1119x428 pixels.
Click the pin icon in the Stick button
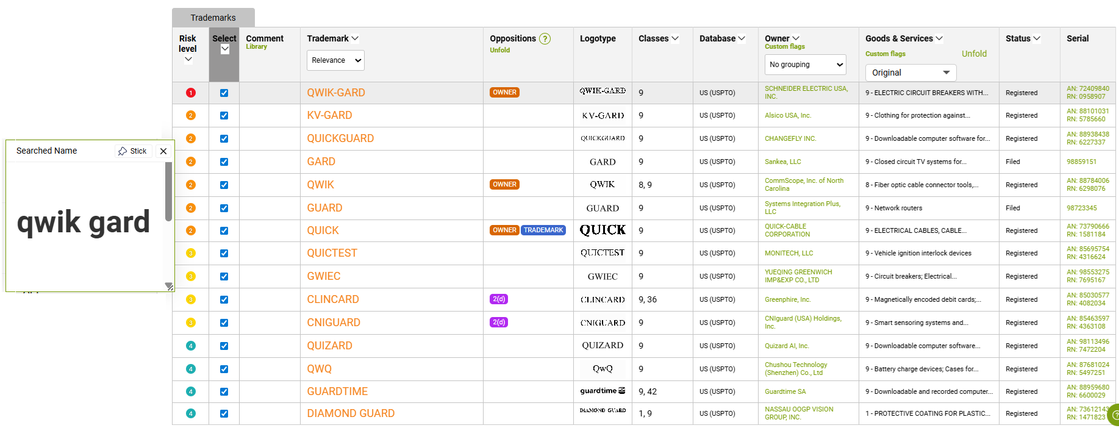click(123, 151)
